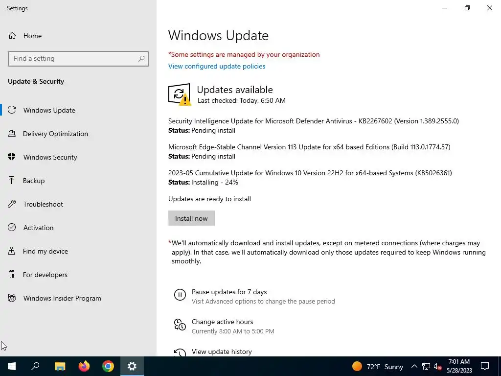Click the pause circle icon
The image size is (501, 376).
coord(180,294)
